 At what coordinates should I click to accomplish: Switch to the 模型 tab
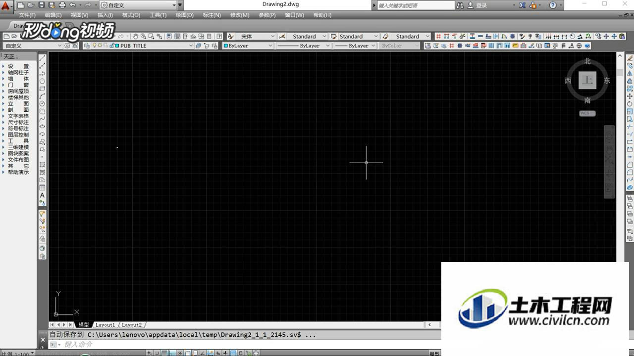[84, 325]
